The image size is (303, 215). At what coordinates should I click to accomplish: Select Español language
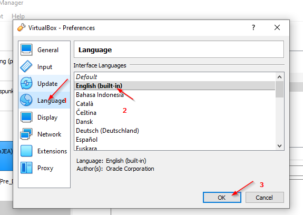click(x=175, y=140)
